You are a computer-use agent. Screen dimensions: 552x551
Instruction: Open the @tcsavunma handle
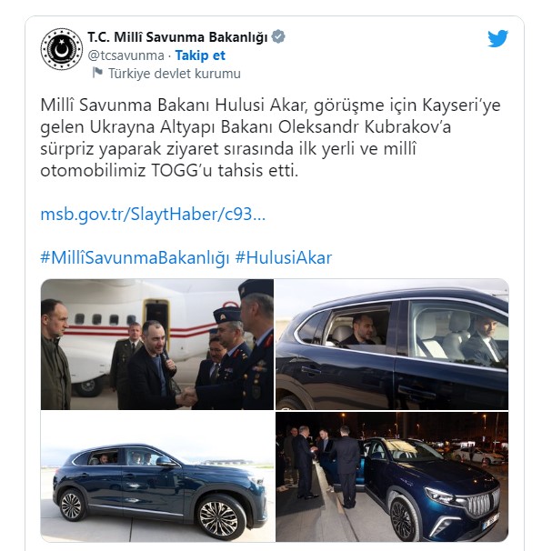[126, 55]
